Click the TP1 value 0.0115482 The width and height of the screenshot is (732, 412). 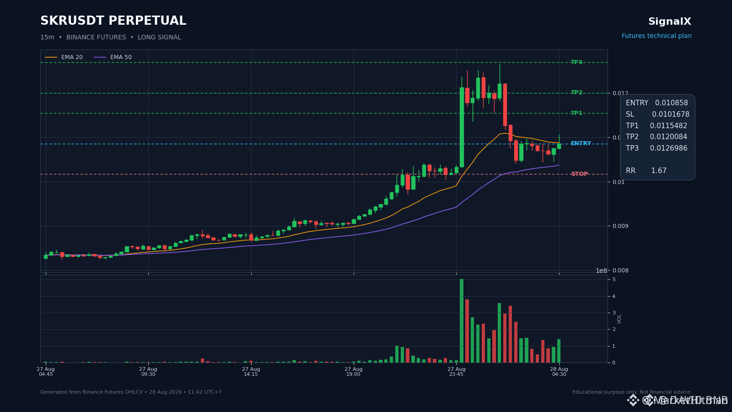tap(668, 126)
